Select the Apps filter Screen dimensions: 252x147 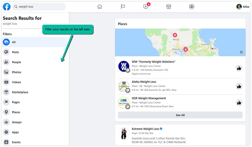(x=35, y=132)
